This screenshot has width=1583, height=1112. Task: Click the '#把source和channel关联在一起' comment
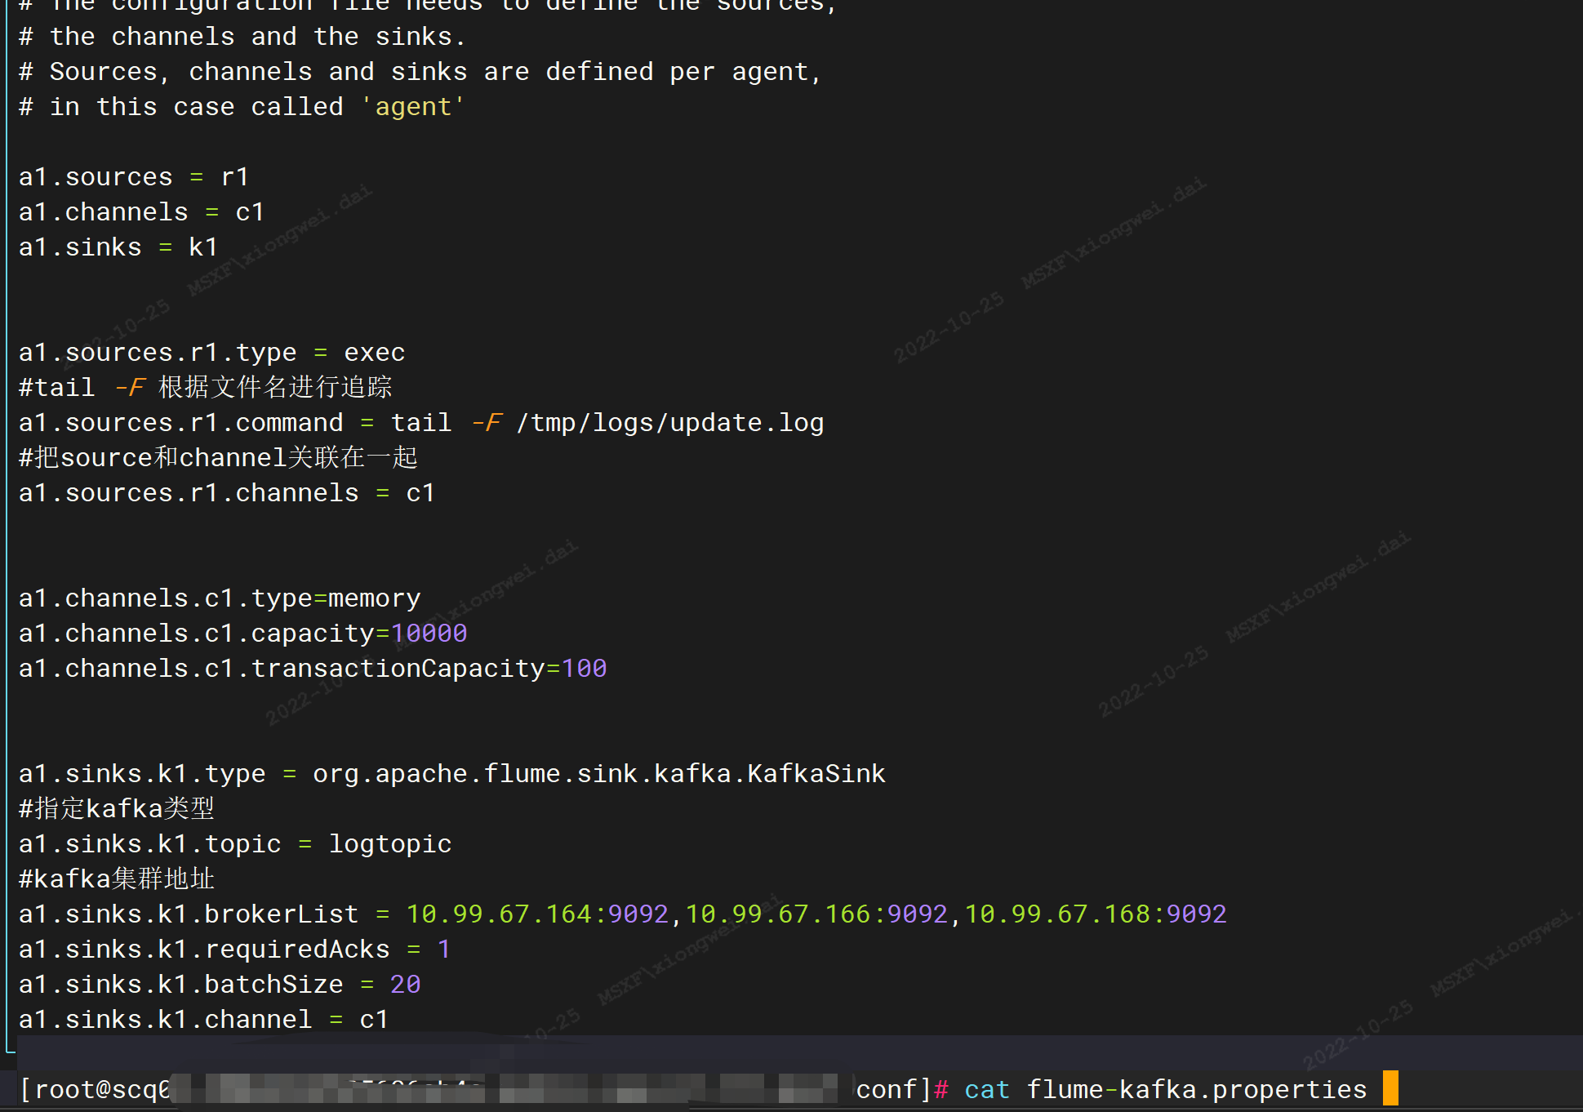(x=219, y=458)
